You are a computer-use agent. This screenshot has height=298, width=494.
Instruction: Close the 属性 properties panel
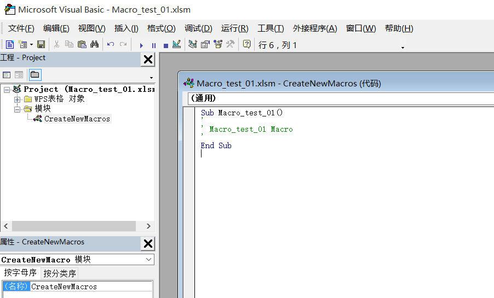click(x=148, y=243)
